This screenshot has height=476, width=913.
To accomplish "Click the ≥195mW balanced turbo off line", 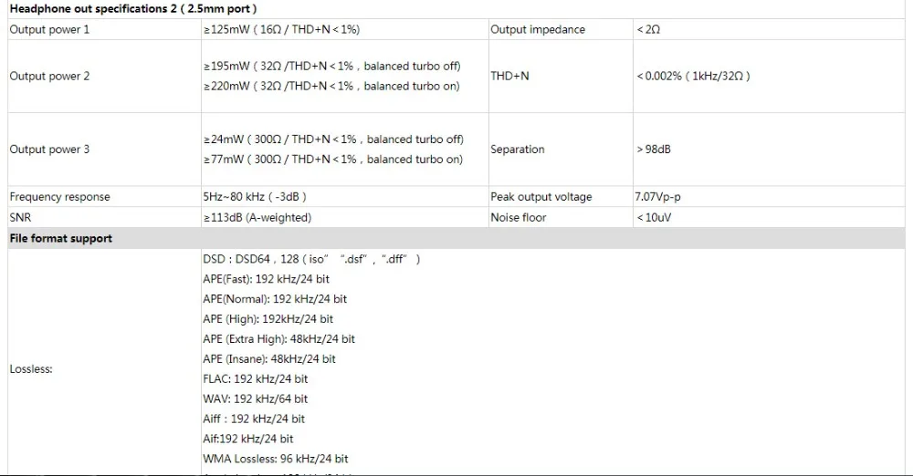I will coord(332,67).
